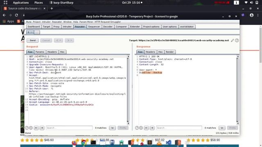The height and width of the screenshot is (147, 262).
Task: Click the Cancel button
Action: click(46, 40)
